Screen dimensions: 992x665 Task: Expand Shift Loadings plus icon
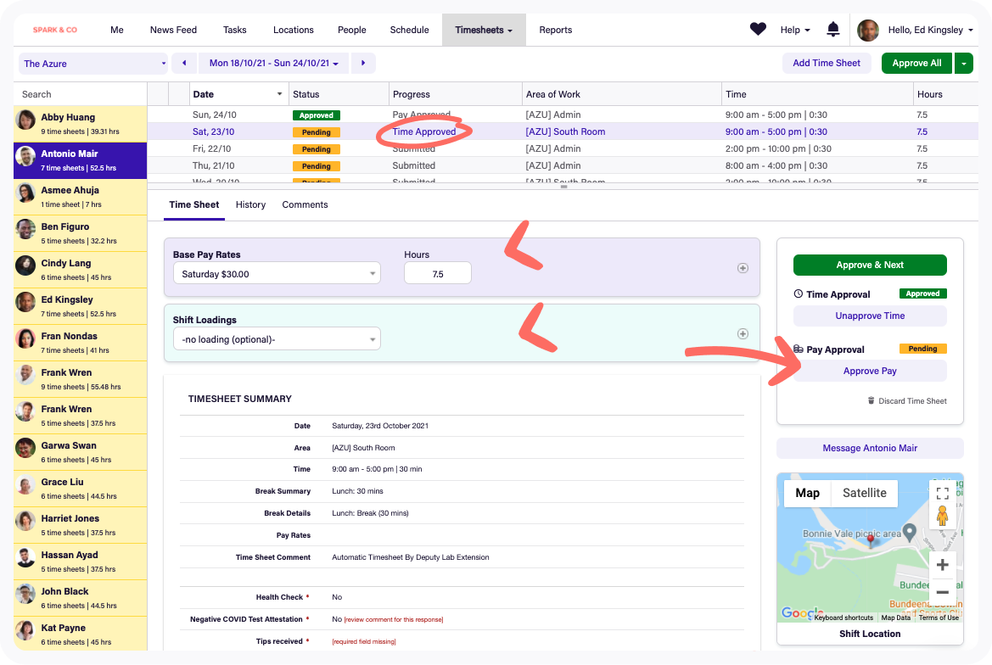tap(743, 333)
